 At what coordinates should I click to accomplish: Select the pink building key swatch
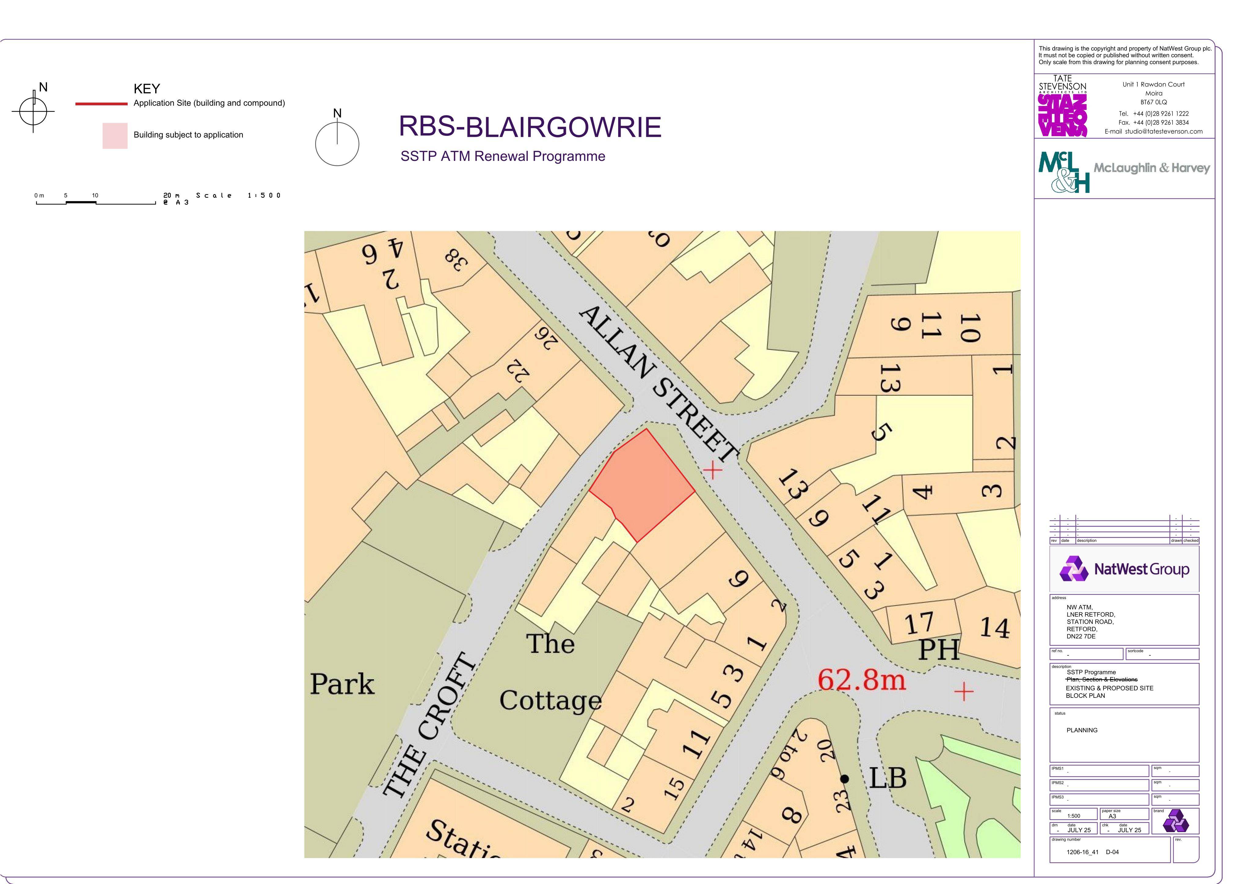(115, 136)
